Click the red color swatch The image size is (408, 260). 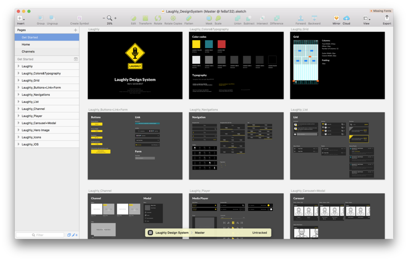point(222,44)
